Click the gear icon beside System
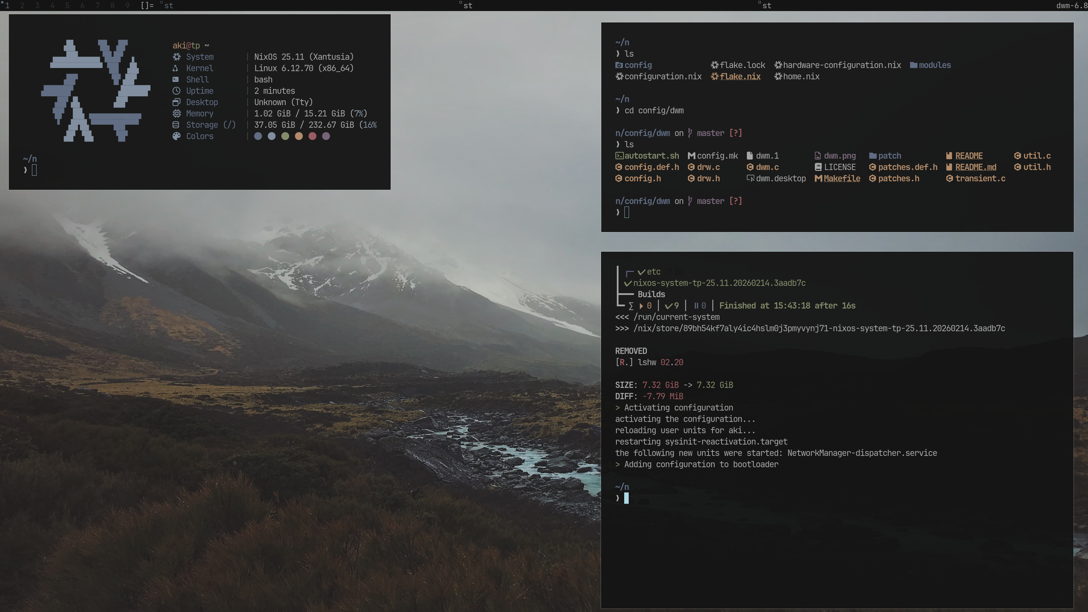The image size is (1088, 612). 177,57
